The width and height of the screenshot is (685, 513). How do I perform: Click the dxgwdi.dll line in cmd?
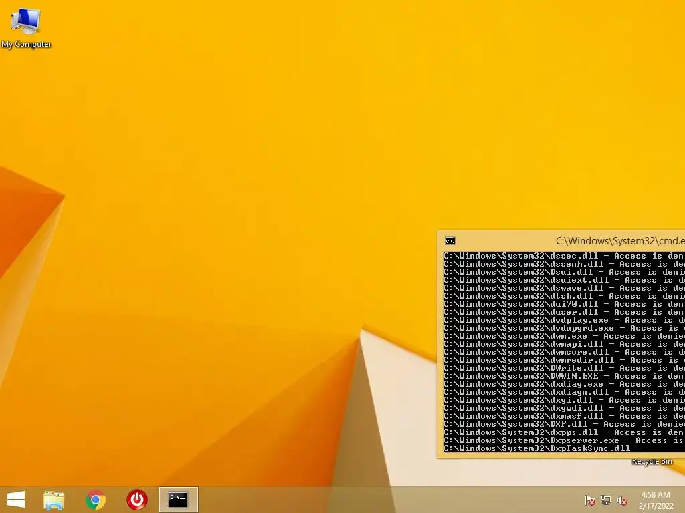coord(563,408)
